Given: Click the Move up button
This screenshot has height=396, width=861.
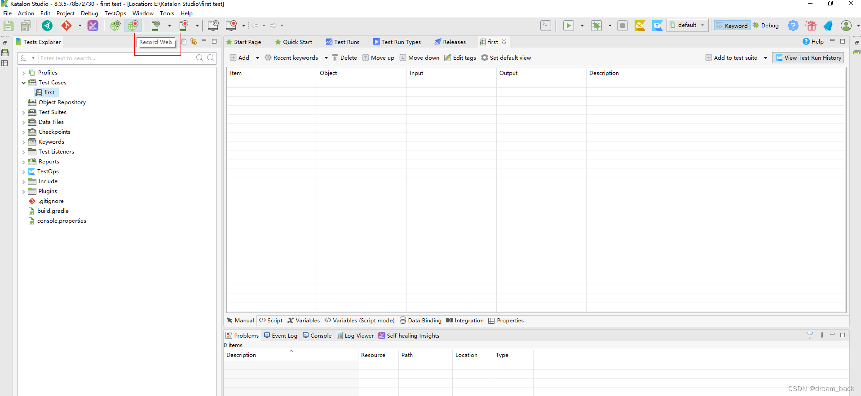Looking at the screenshot, I should point(378,58).
